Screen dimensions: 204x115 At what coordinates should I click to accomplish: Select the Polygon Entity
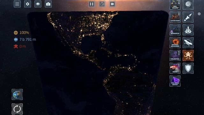pos(175,81)
